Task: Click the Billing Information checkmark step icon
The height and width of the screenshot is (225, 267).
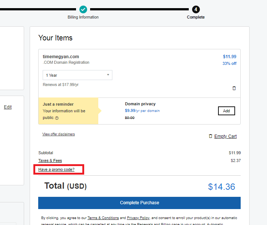Action: pos(83,9)
